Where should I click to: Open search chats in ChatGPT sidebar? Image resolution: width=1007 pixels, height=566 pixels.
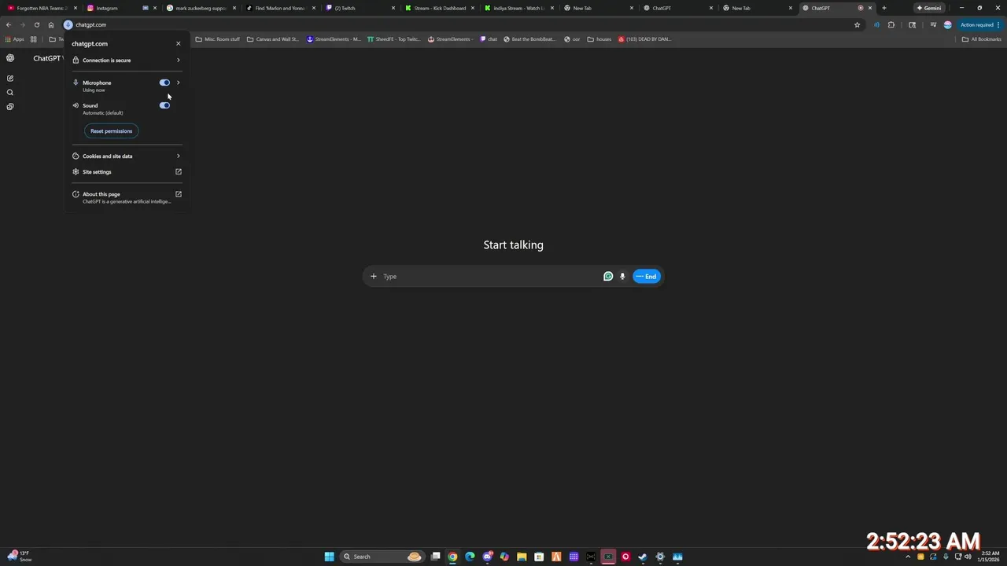(10, 93)
